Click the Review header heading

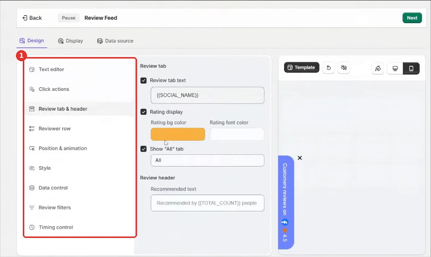(x=158, y=178)
